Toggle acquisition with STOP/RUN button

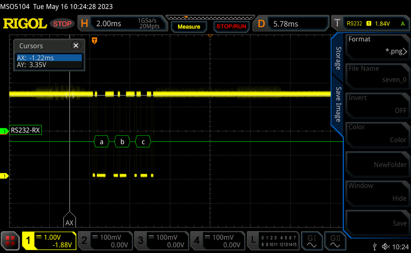(x=231, y=26)
